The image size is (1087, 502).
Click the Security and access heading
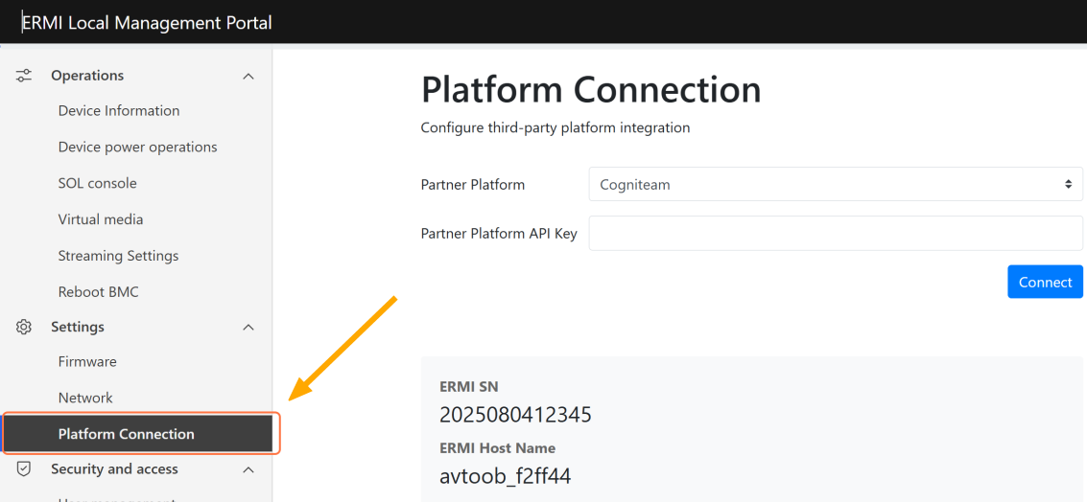pyautogui.click(x=114, y=469)
